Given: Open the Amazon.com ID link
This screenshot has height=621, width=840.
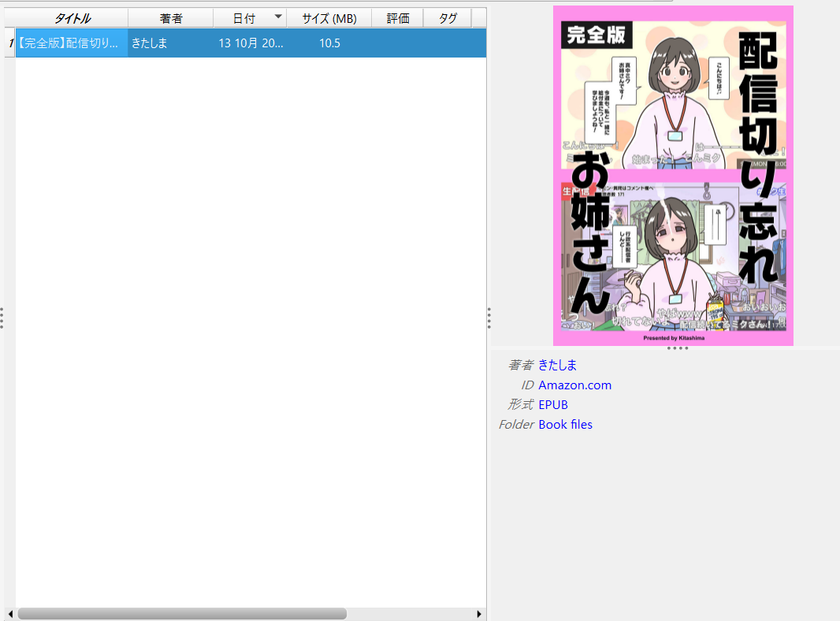Looking at the screenshot, I should pyautogui.click(x=574, y=385).
